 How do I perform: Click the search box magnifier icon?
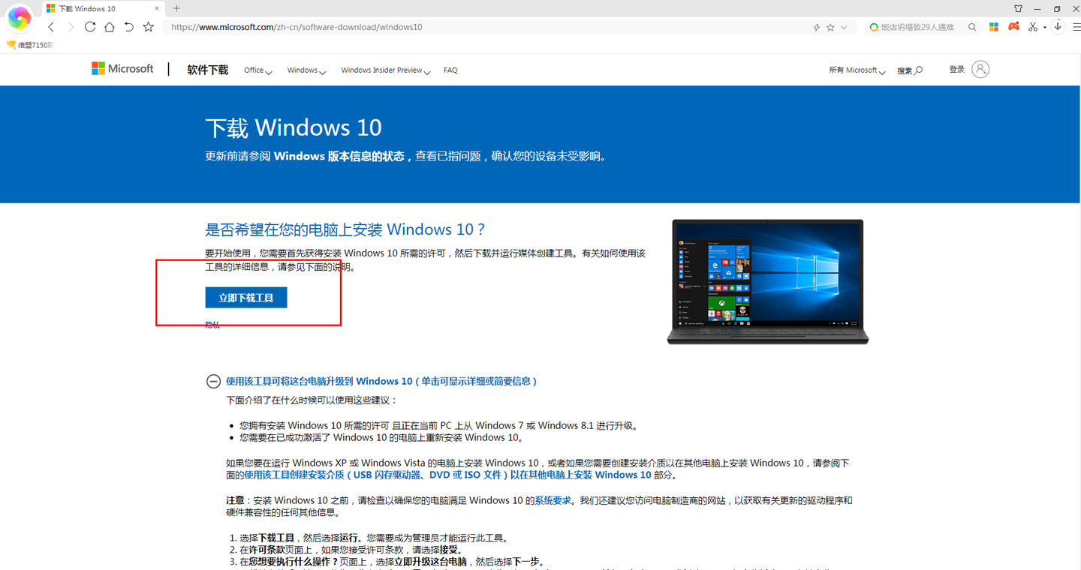click(972, 27)
